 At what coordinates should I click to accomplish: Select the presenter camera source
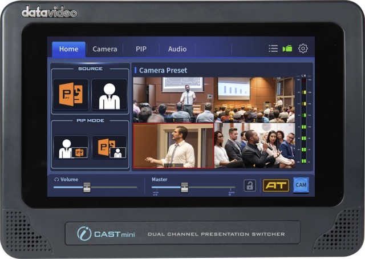tap(109, 94)
